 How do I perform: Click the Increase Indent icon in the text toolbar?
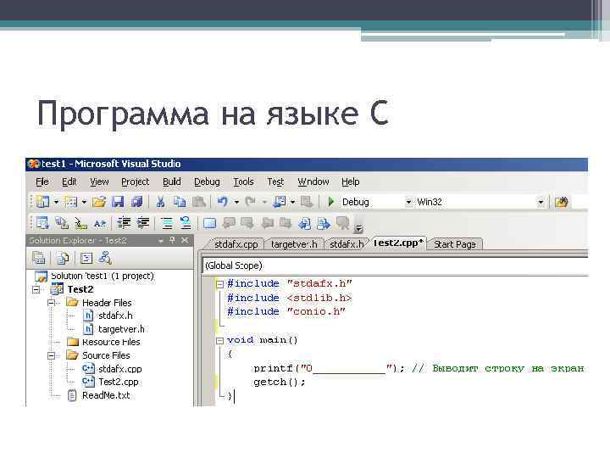[x=143, y=223]
